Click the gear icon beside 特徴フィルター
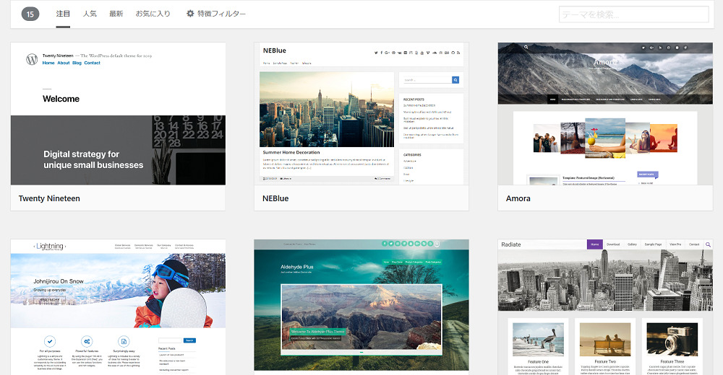The image size is (723, 375). [x=190, y=14]
